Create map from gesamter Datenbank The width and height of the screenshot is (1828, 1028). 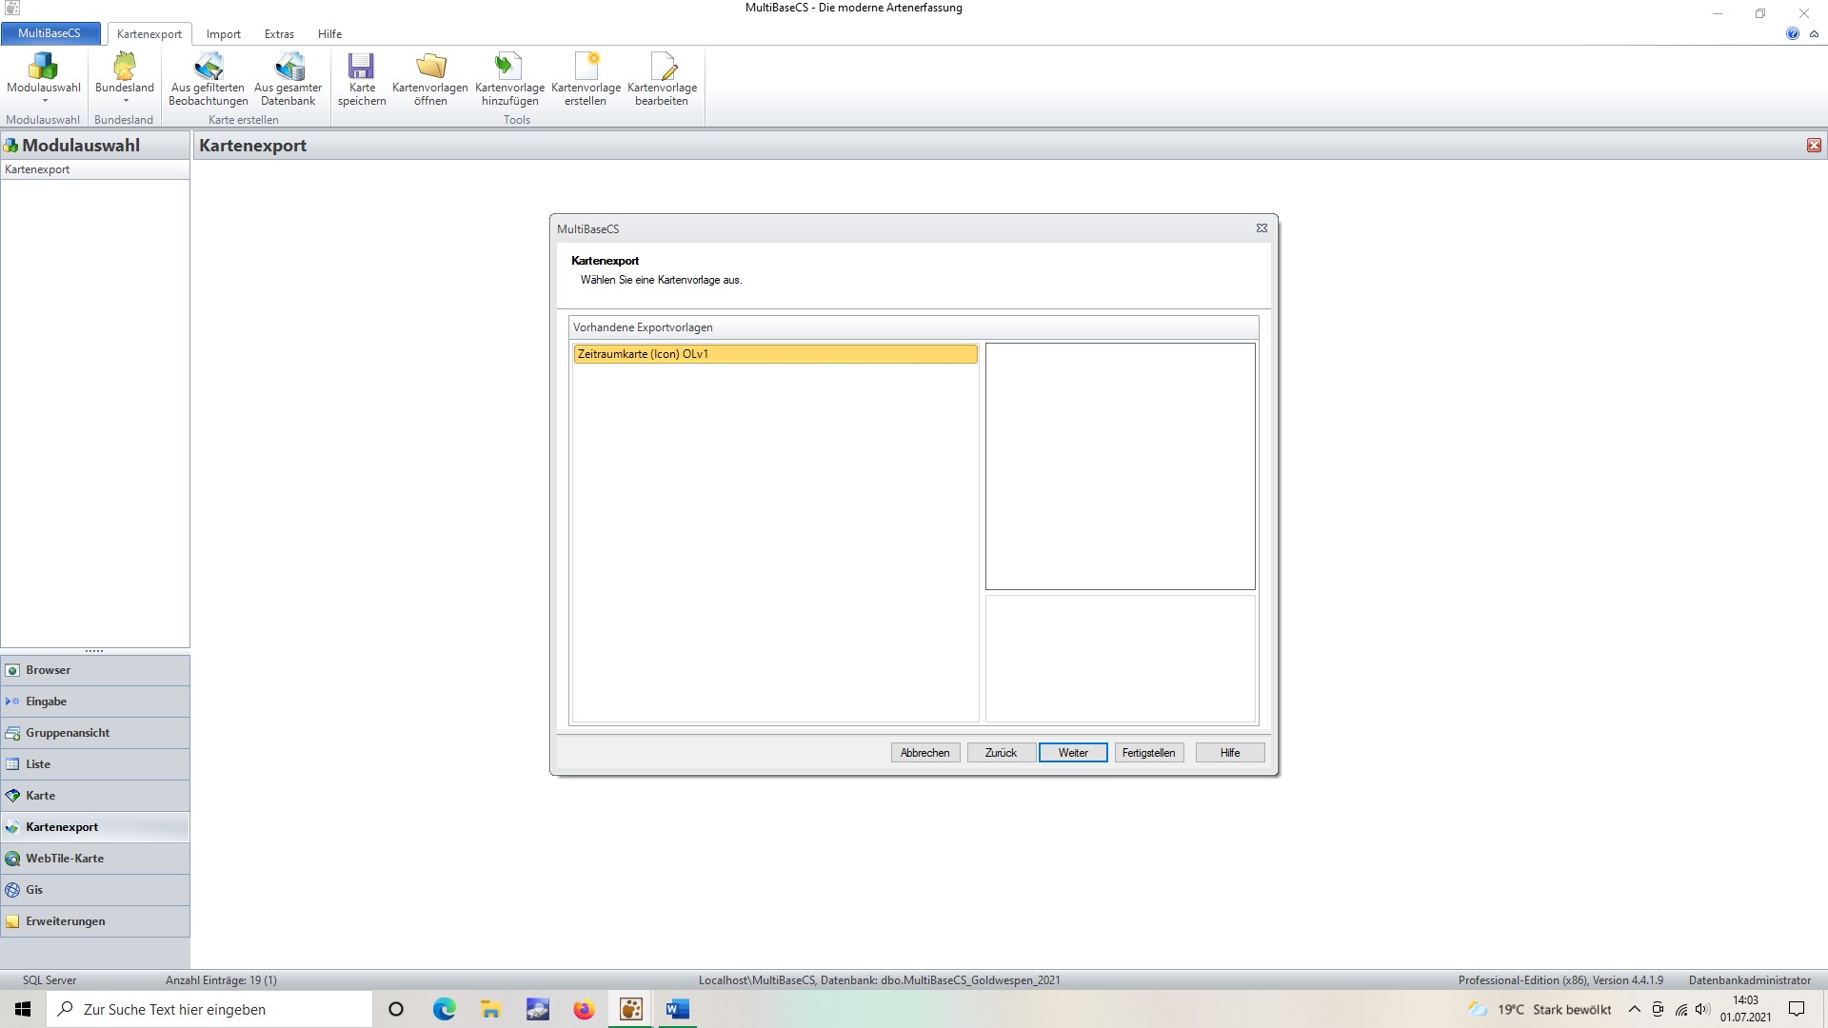[x=288, y=78]
